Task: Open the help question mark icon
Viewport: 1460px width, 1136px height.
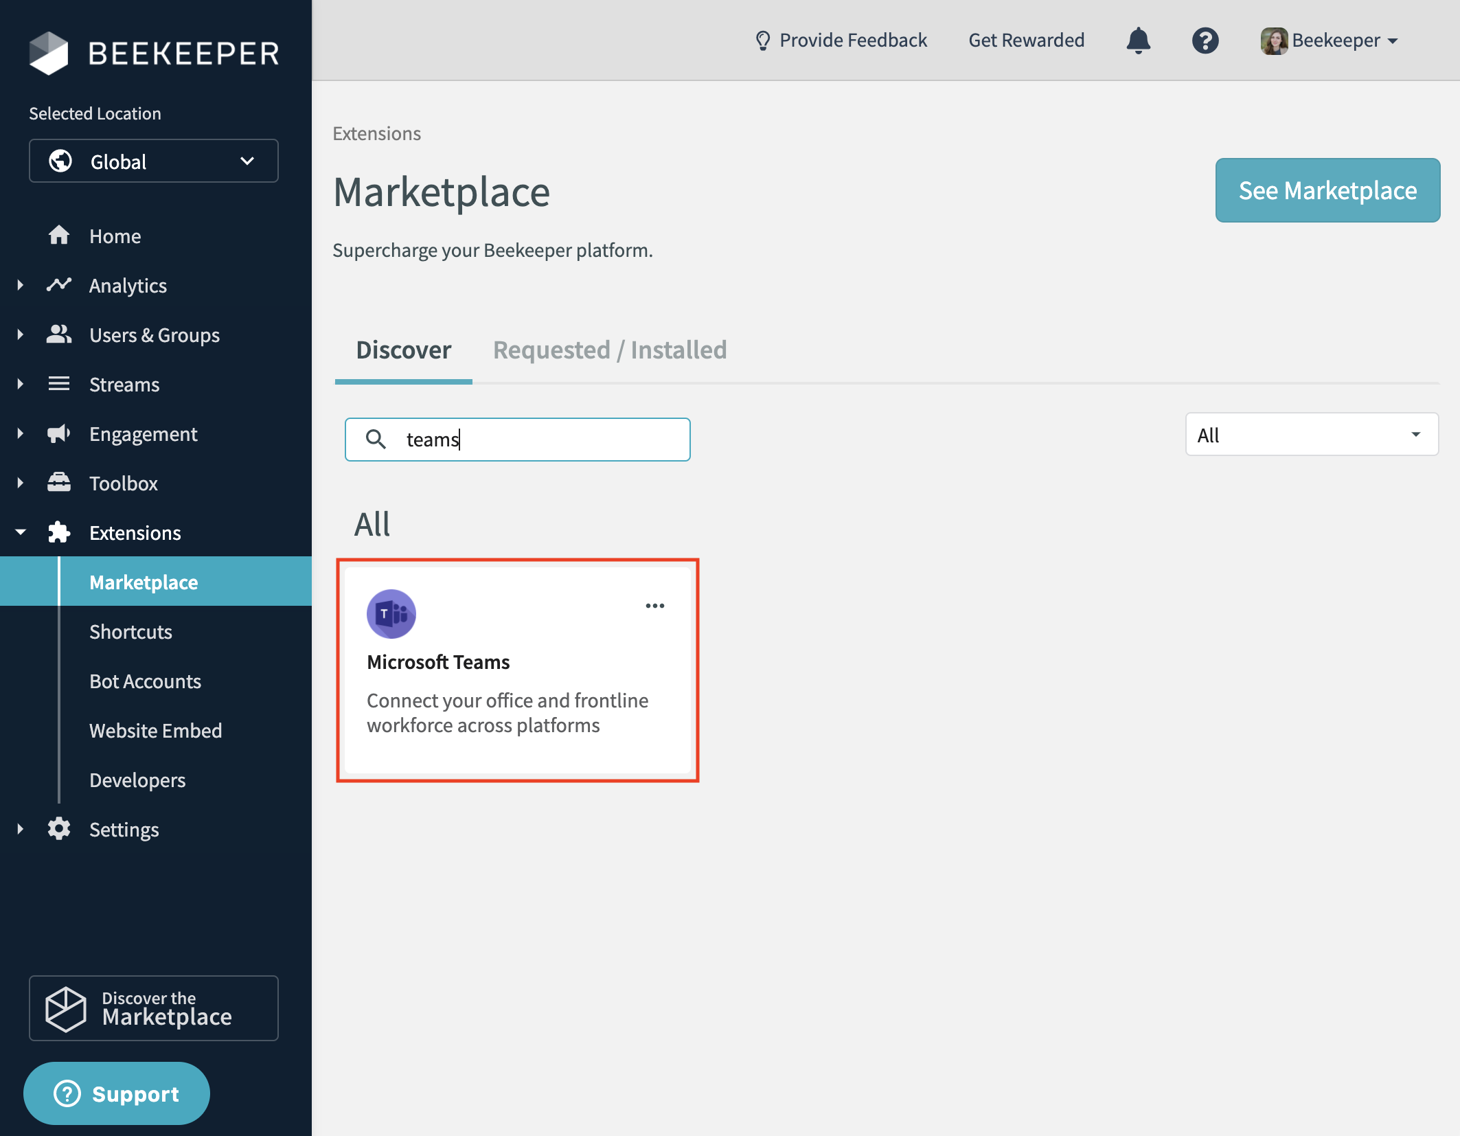Action: tap(1205, 41)
